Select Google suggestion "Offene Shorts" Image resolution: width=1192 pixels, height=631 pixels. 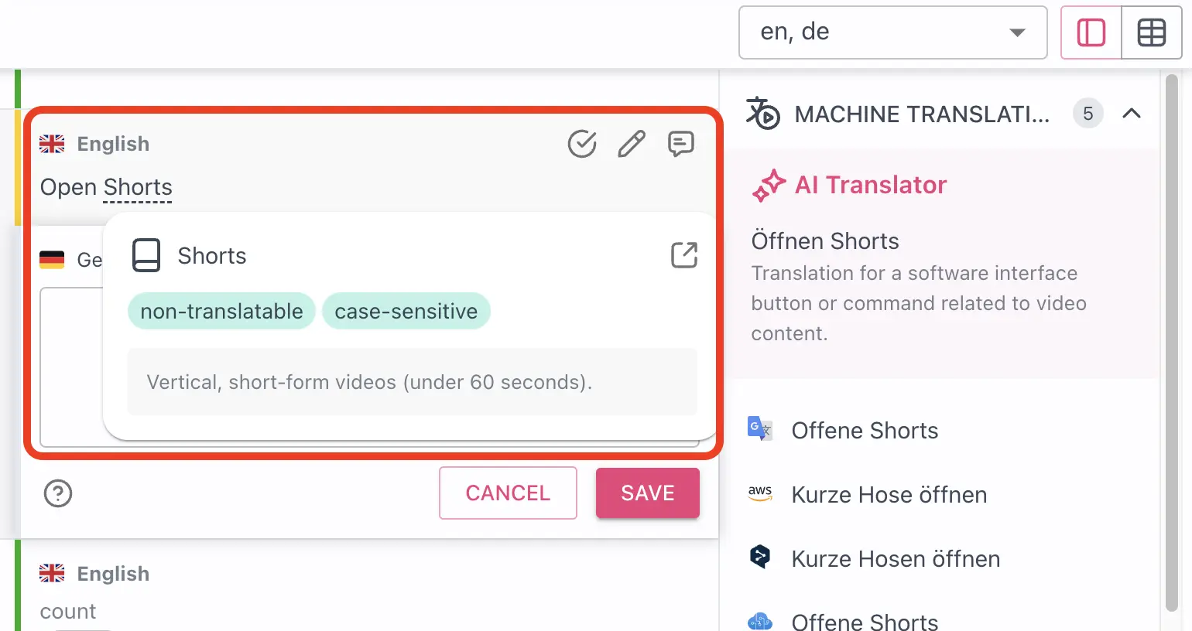point(865,431)
